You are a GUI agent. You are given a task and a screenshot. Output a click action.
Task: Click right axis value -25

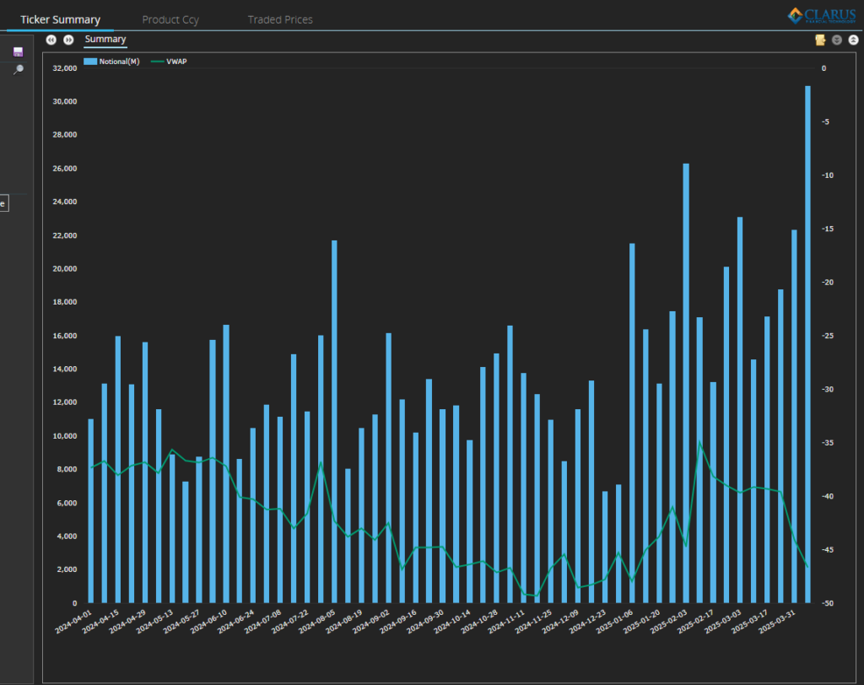(827, 336)
